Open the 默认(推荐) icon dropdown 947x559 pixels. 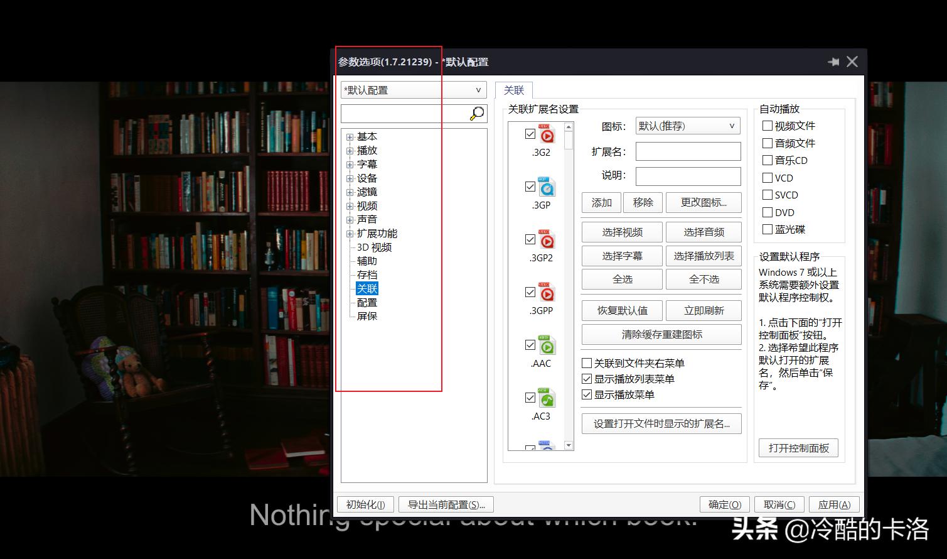(730, 126)
